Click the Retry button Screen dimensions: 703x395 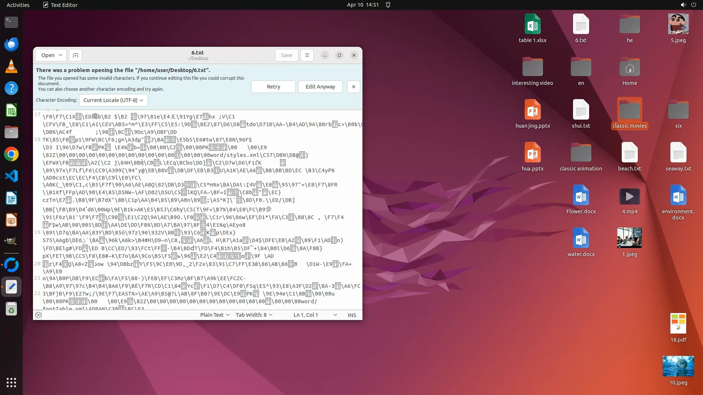click(273, 87)
